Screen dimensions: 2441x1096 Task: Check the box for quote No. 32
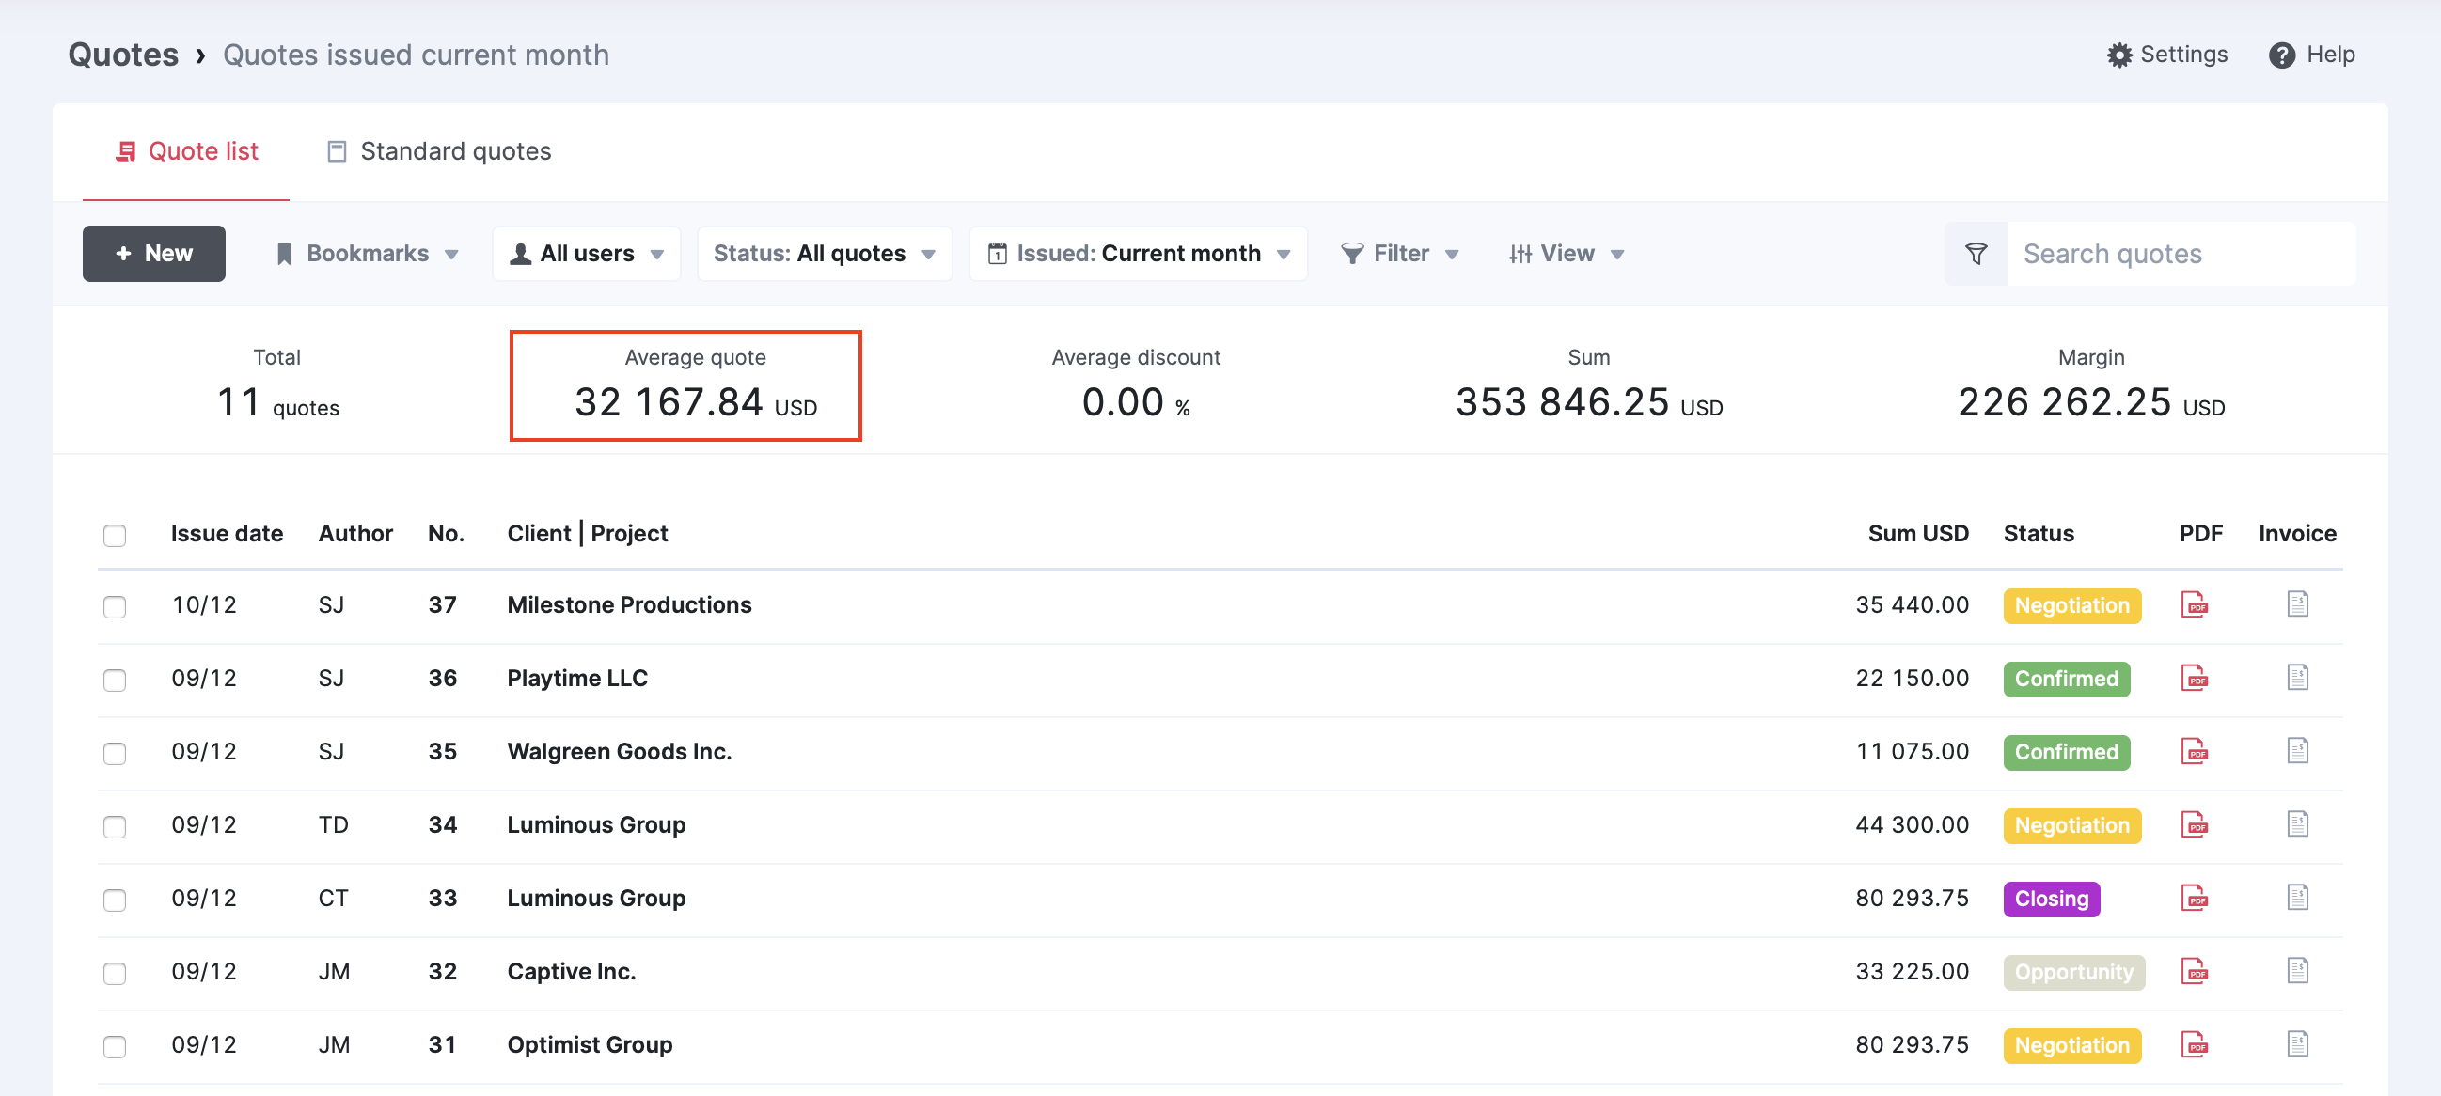[115, 973]
